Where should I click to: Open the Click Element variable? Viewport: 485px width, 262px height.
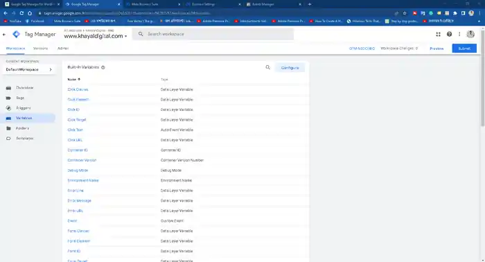click(x=78, y=100)
